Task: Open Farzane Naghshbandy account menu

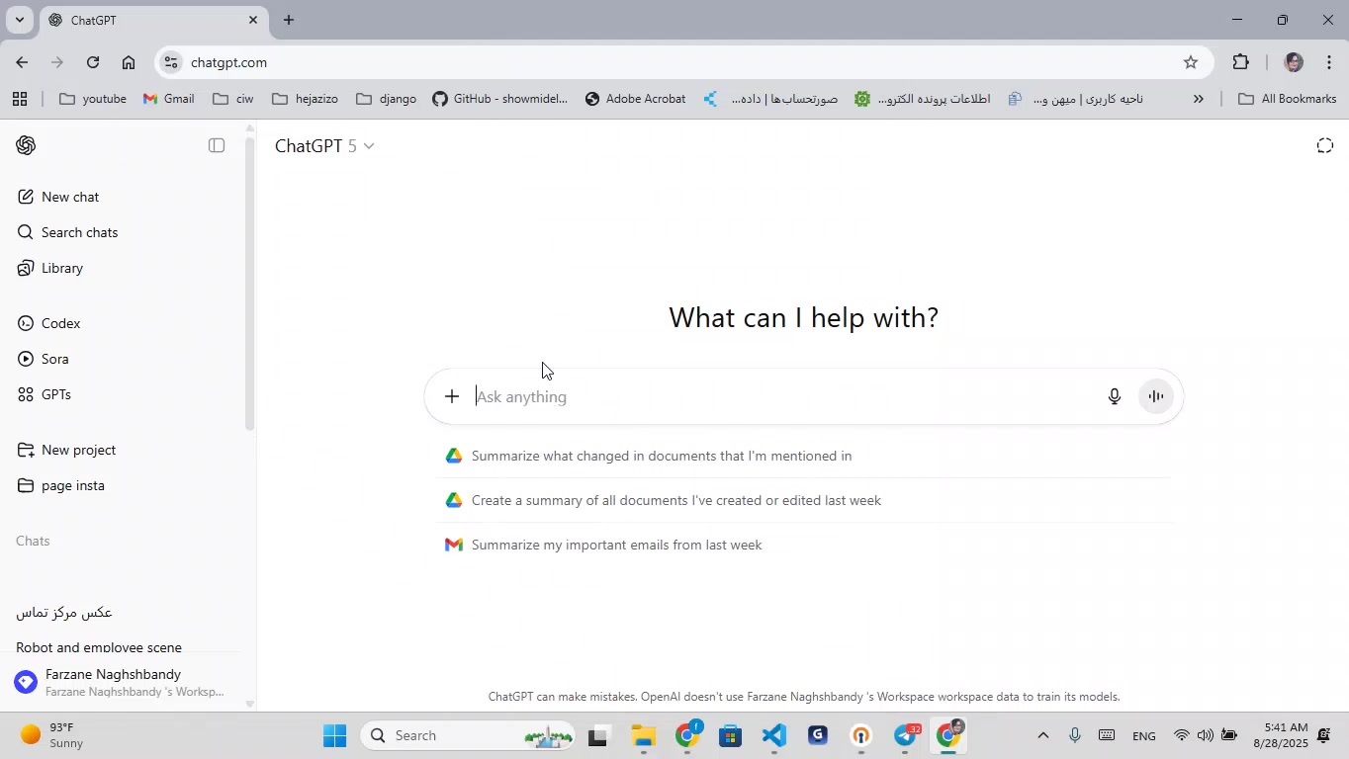Action: coord(119,682)
